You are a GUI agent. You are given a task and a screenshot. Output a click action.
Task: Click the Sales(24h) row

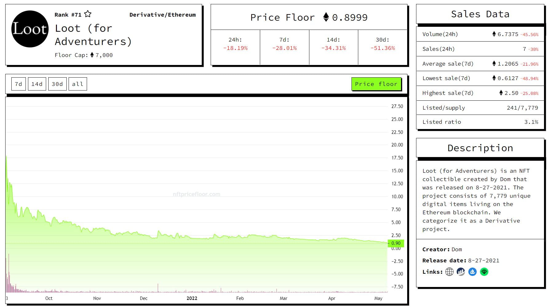point(480,49)
